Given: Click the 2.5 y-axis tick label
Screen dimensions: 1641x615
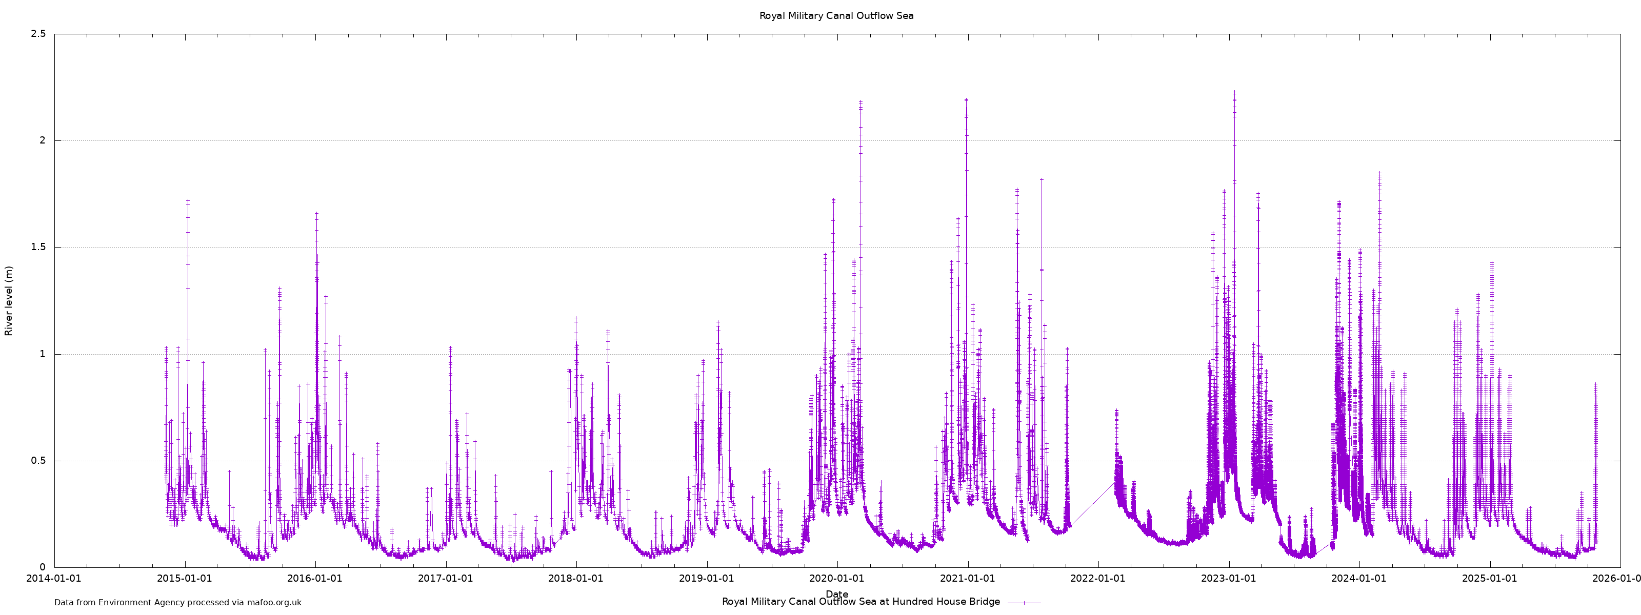Looking at the screenshot, I should [38, 34].
